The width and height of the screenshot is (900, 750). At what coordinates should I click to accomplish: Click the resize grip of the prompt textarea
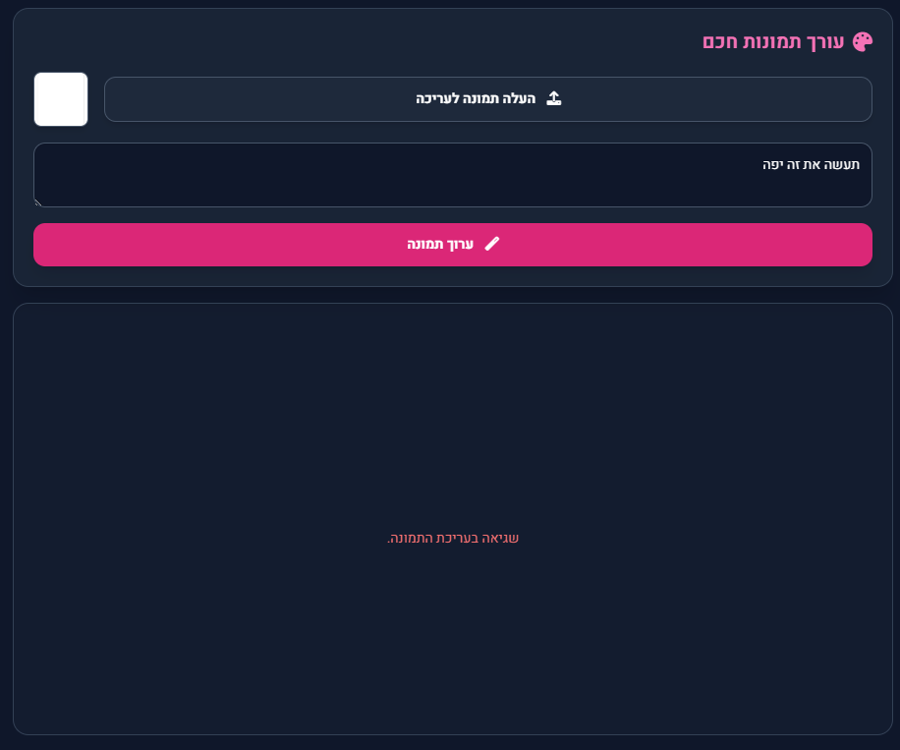point(38,202)
